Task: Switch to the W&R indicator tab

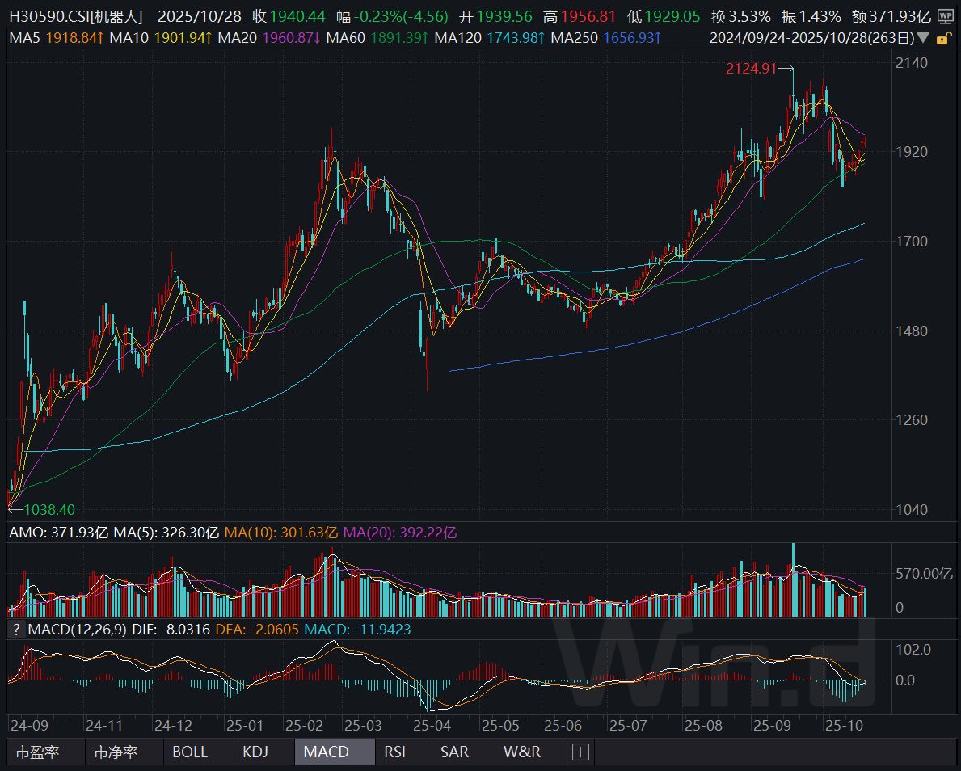Action: pos(522,752)
